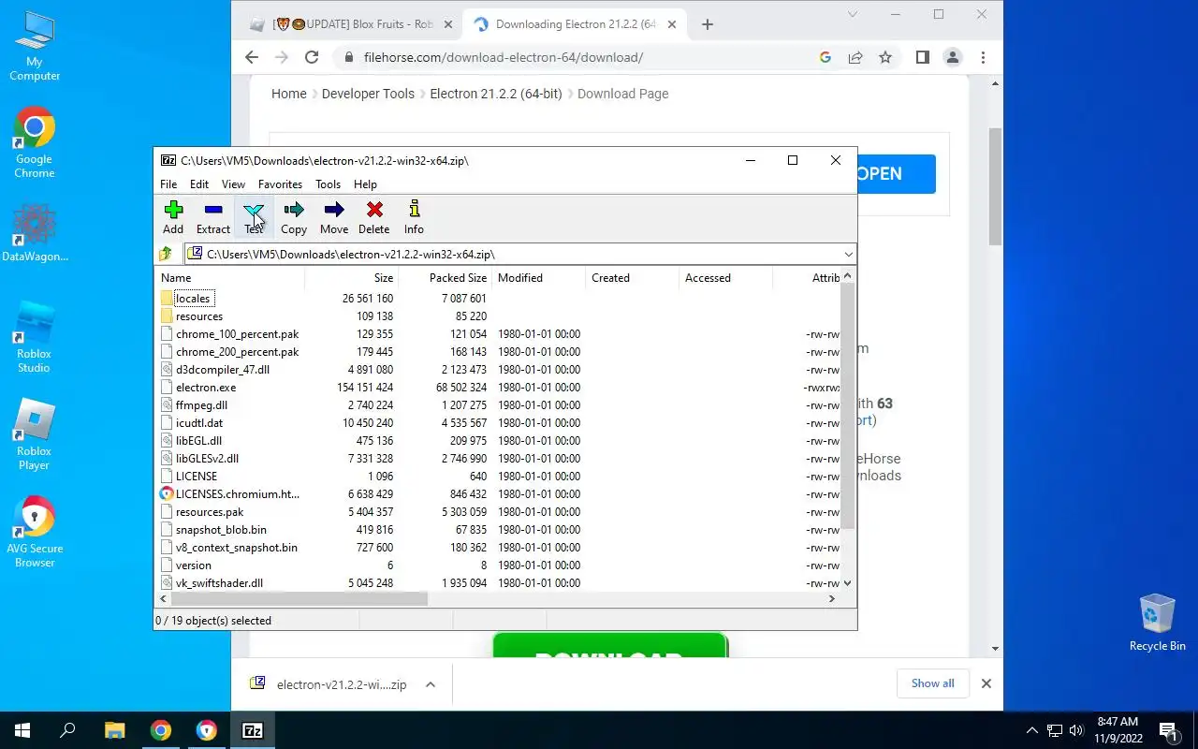Open the Tools menu in 7-Zip
Screen dimensions: 1198x749
point(328,184)
